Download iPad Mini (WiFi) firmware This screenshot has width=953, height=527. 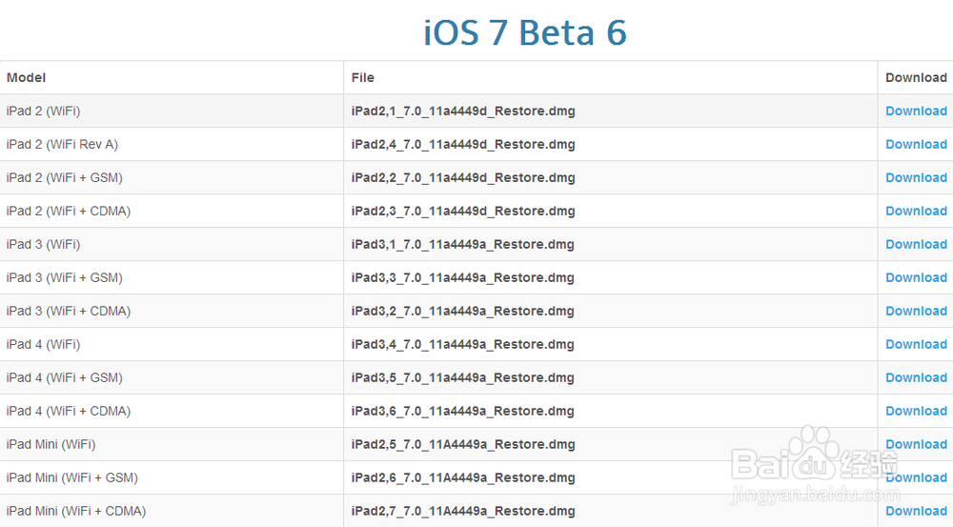(x=916, y=444)
